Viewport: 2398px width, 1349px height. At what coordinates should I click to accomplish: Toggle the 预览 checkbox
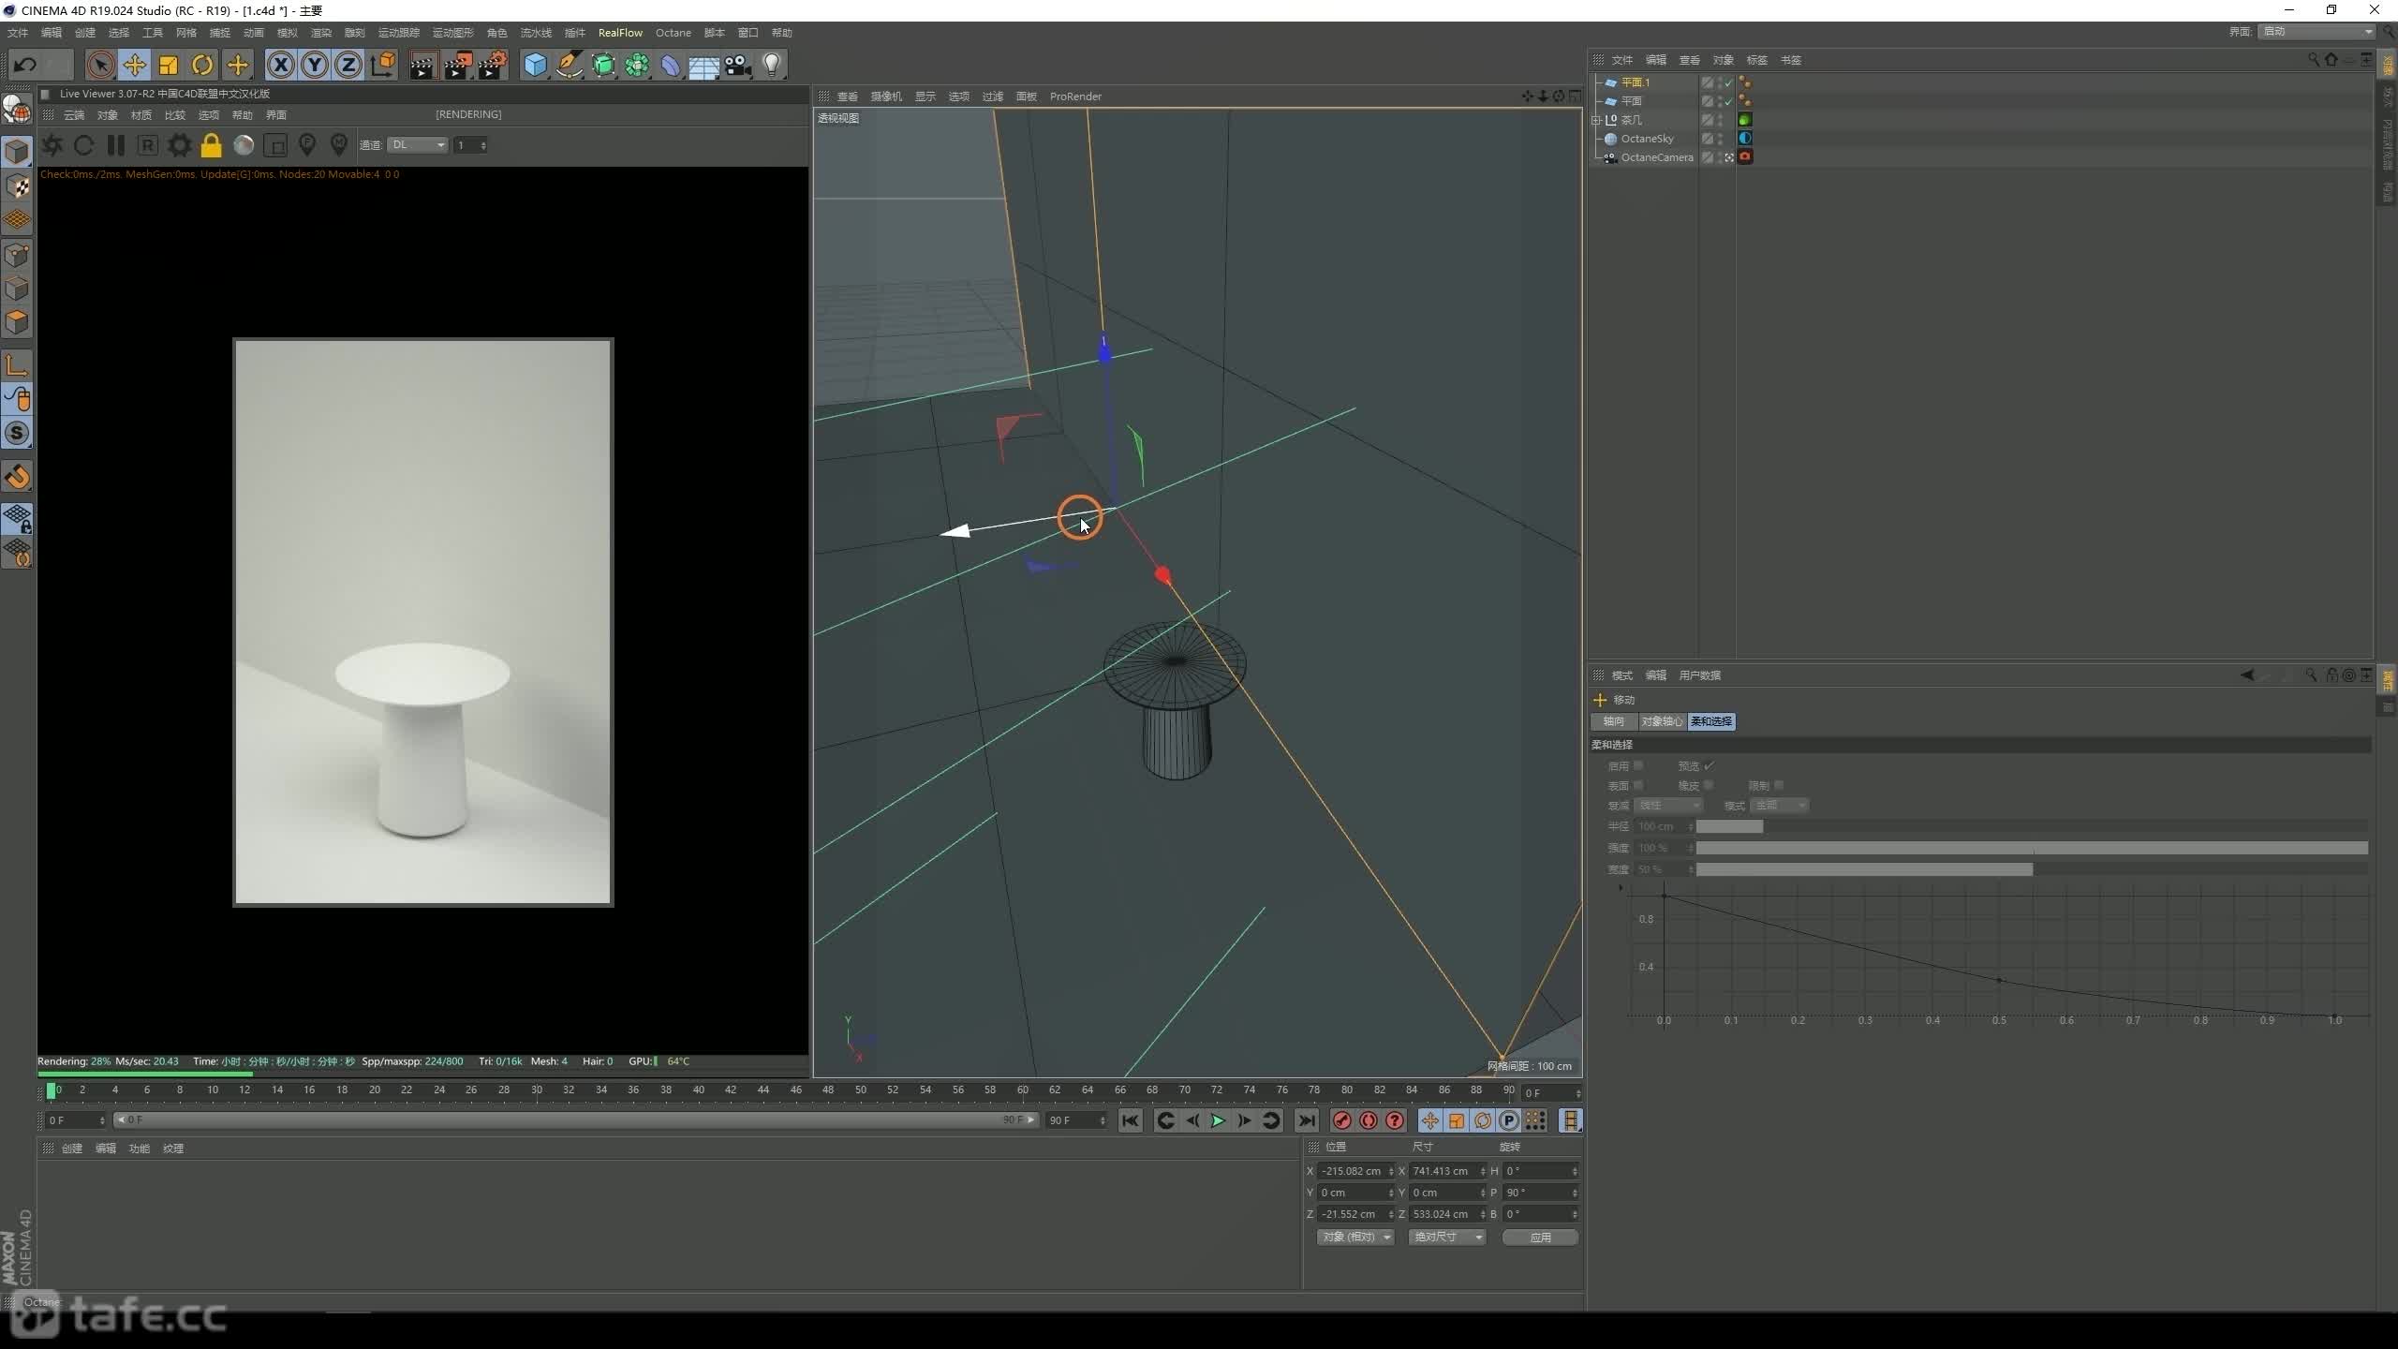pyautogui.click(x=1710, y=765)
